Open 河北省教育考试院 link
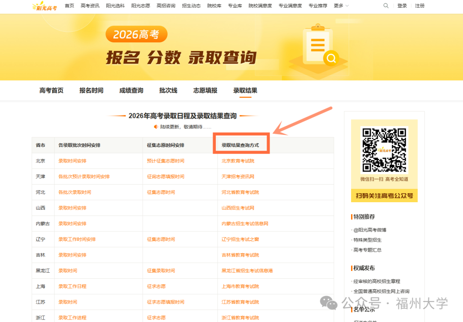 (241, 192)
